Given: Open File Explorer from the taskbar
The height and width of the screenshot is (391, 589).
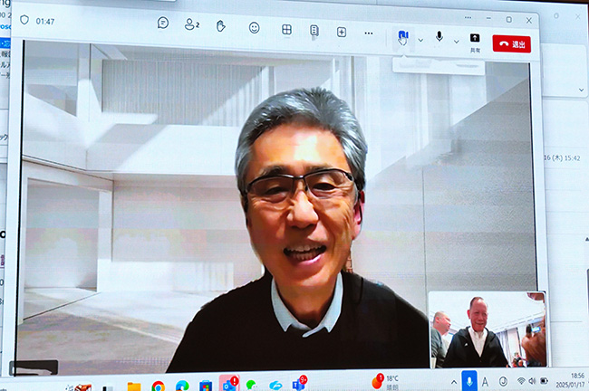Looking at the screenshot, I should [x=134, y=386].
